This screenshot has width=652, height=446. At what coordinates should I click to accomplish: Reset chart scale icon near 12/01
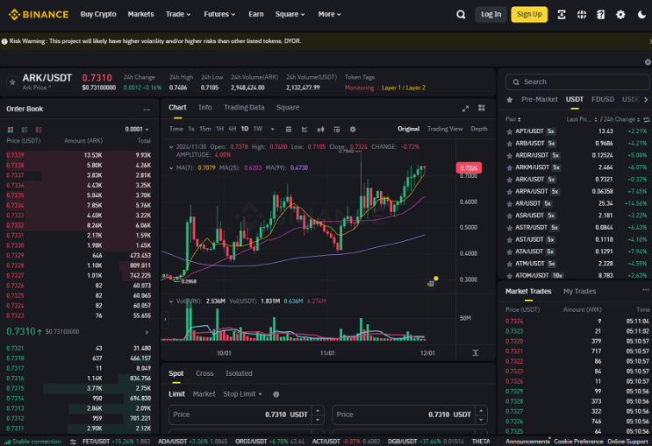tap(476, 353)
